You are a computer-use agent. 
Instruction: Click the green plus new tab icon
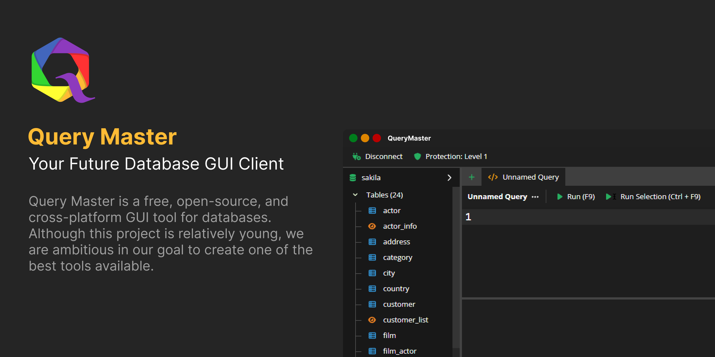tap(471, 177)
